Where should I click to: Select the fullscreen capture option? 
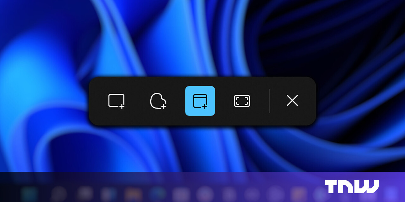[241, 101]
